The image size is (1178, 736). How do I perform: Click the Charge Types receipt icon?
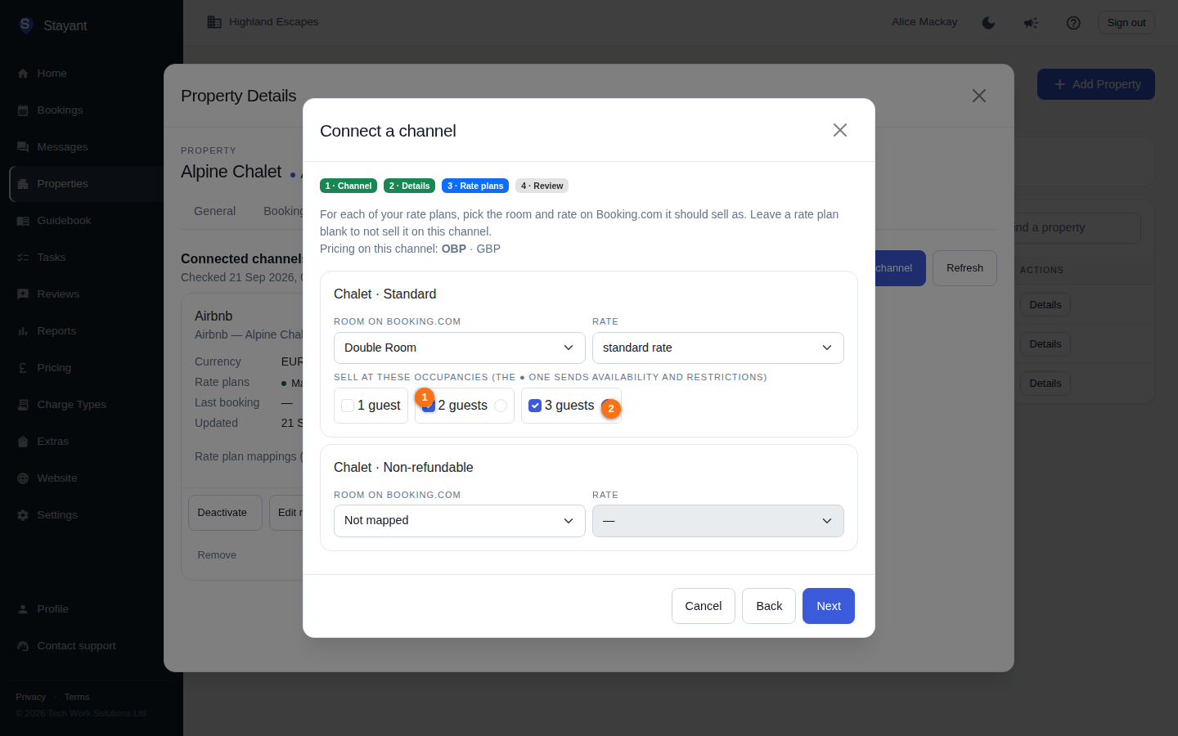pyautogui.click(x=23, y=405)
